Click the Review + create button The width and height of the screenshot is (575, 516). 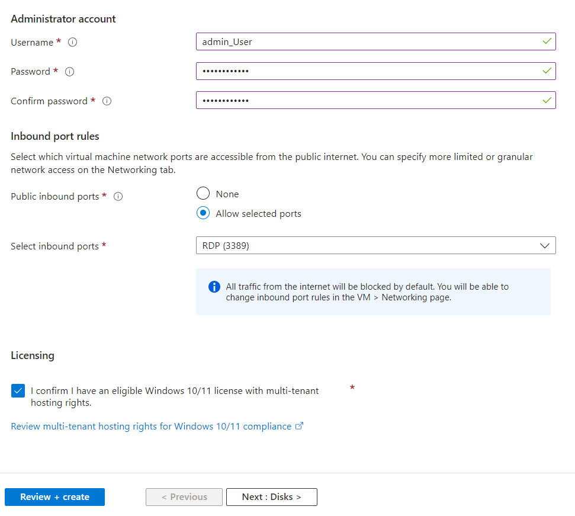(54, 497)
